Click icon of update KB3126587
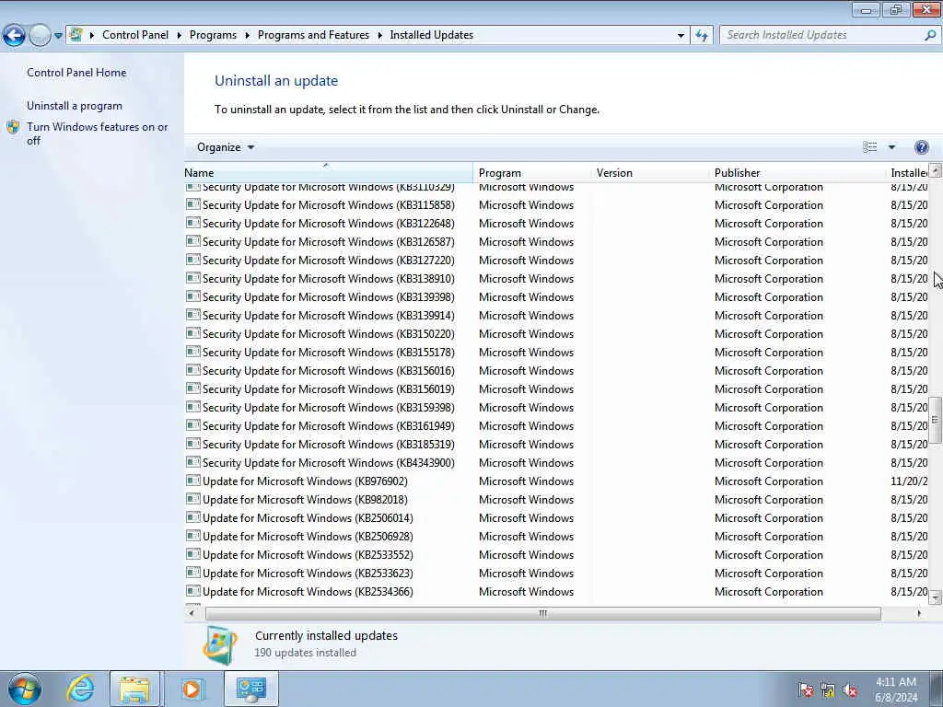The image size is (943, 707). pyautogui.click(x=193, y=242)
